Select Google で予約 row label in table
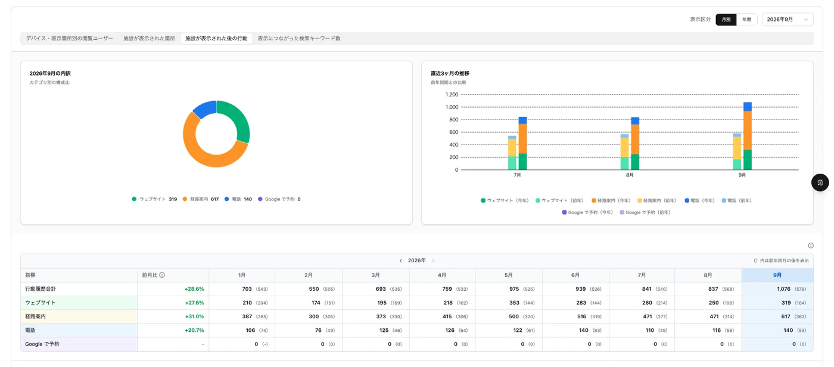834x367 pixels. click(x=42, y=344)
